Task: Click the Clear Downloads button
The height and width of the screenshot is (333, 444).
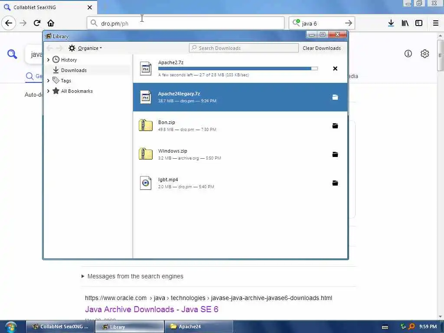Action: 322,48
